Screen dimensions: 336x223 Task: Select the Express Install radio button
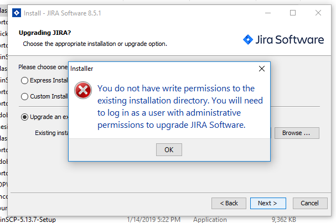coord(24,81)
